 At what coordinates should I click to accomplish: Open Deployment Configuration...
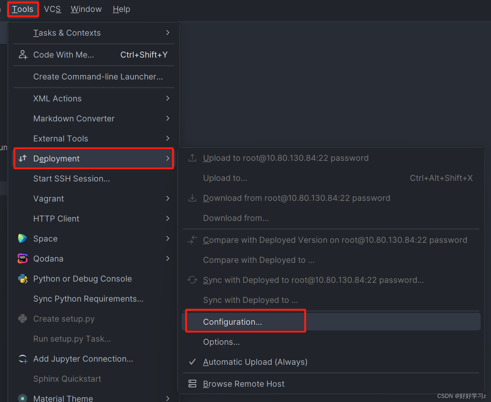[331, 322]
